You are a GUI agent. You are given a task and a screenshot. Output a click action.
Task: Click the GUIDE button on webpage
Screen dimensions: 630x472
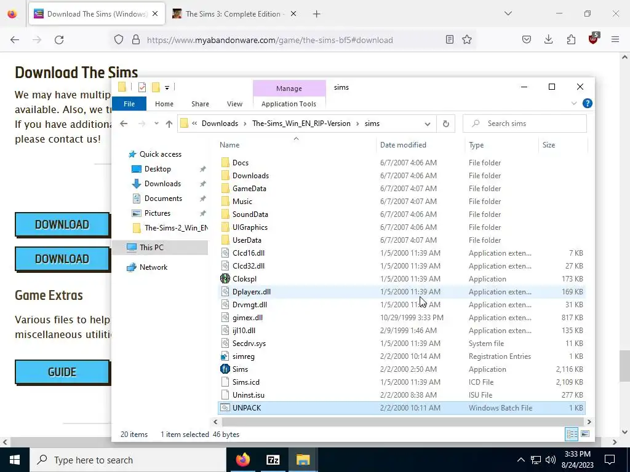(62, 372)
